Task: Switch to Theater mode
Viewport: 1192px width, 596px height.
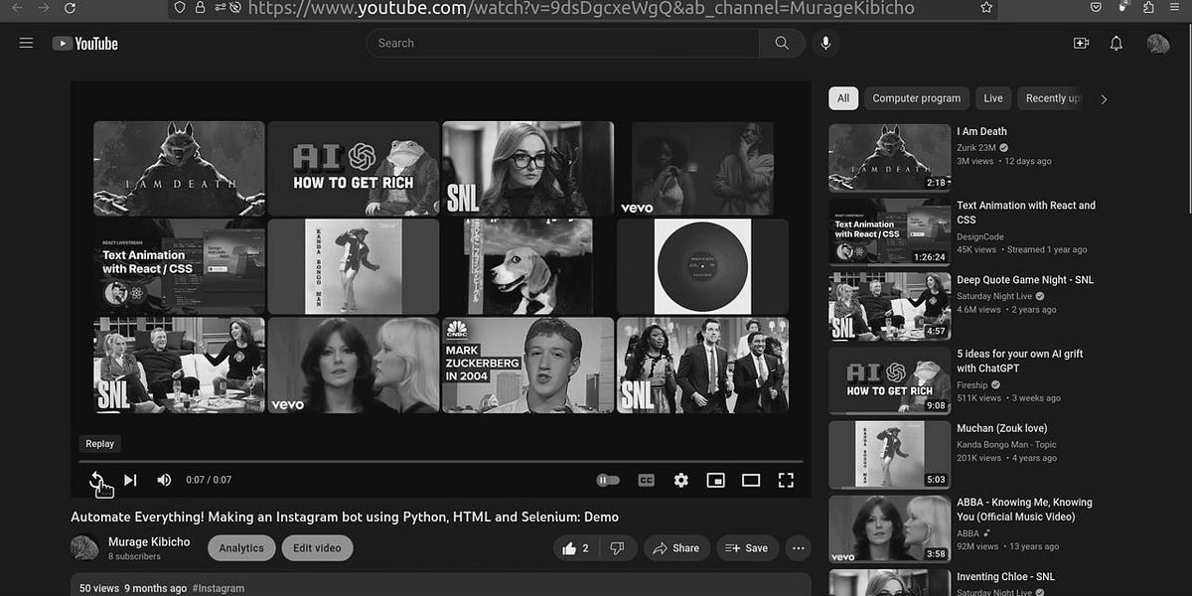Action: click(x=750, y=480)
